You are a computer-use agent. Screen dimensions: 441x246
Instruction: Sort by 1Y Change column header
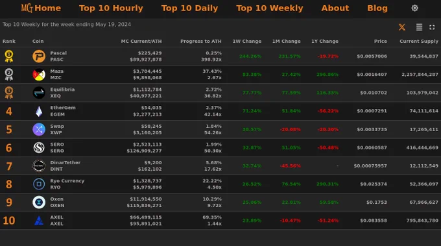pyautogui.click(x=325, y=41)
